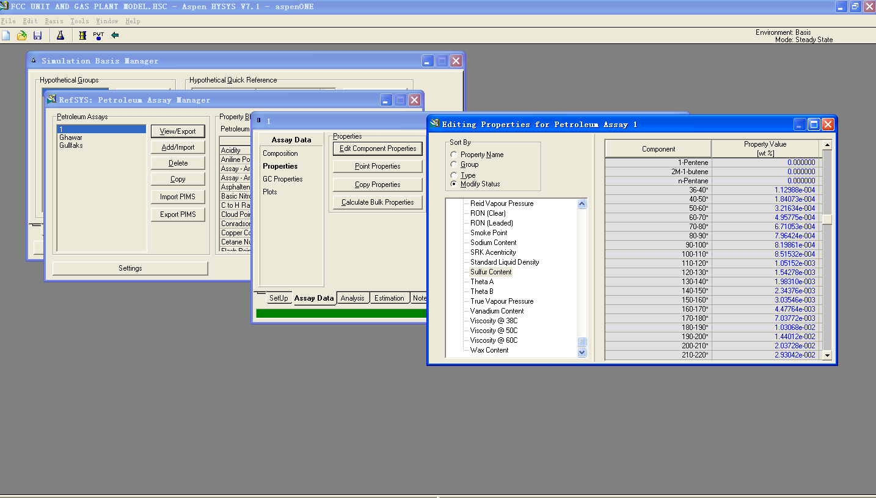Open the File menu
The width and height of the screenshot is (876, 498).
pyautogui.click(x=9, y=21)
